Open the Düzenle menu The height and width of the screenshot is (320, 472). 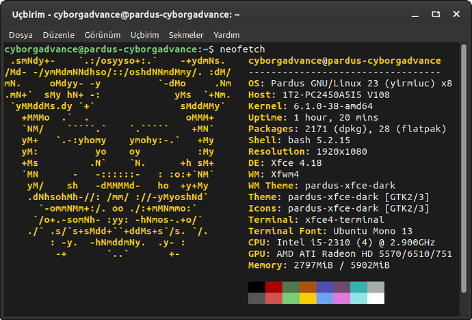[58, 35]
